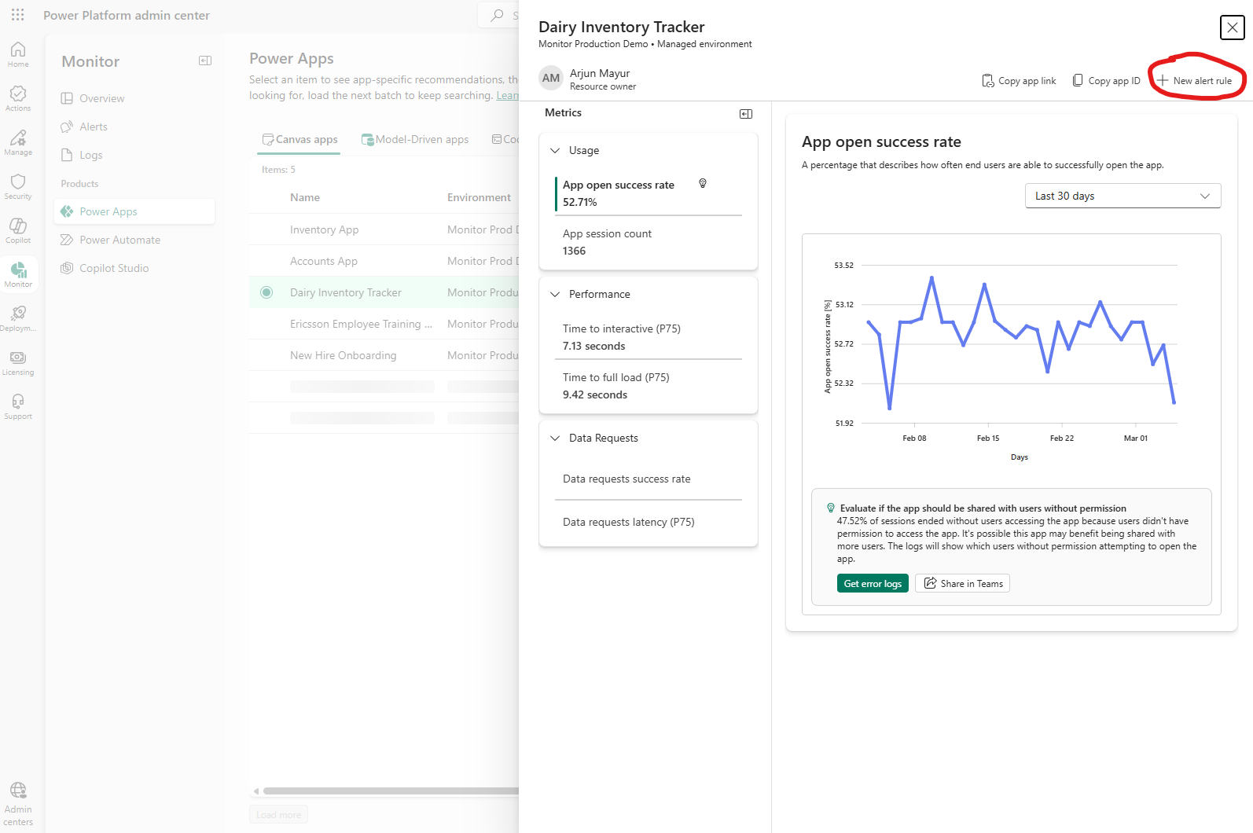This screenshot has width=1253, height=833.
Task: Share the insight in Teams
Action: pos(963,583)
